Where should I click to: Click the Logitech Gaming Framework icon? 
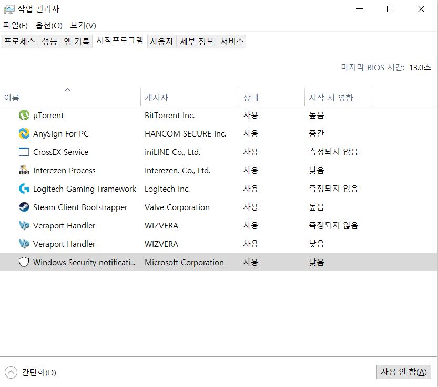click(24, 189)
